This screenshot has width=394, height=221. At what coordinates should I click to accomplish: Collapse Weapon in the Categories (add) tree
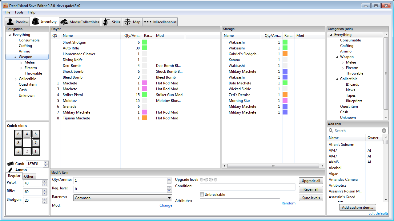[x=337, y=57]
